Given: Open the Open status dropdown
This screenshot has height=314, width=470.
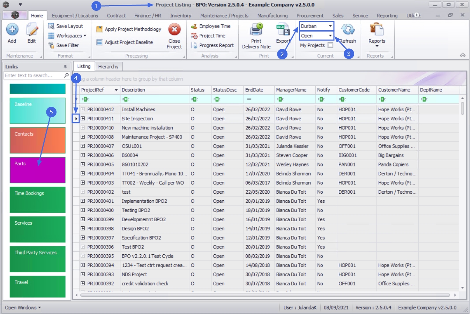Looking at the screenshot, I should [330, 36].
